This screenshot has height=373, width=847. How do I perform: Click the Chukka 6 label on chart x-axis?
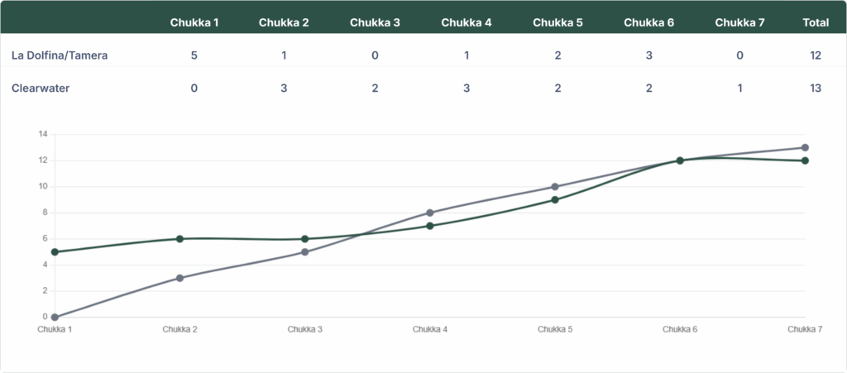[x=680, y=329]
